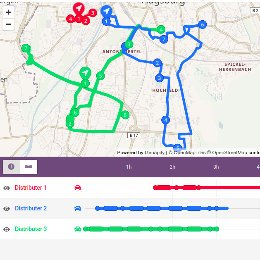Select the Distributer 2 label
260x260 pixels.
tap(31, 208)
